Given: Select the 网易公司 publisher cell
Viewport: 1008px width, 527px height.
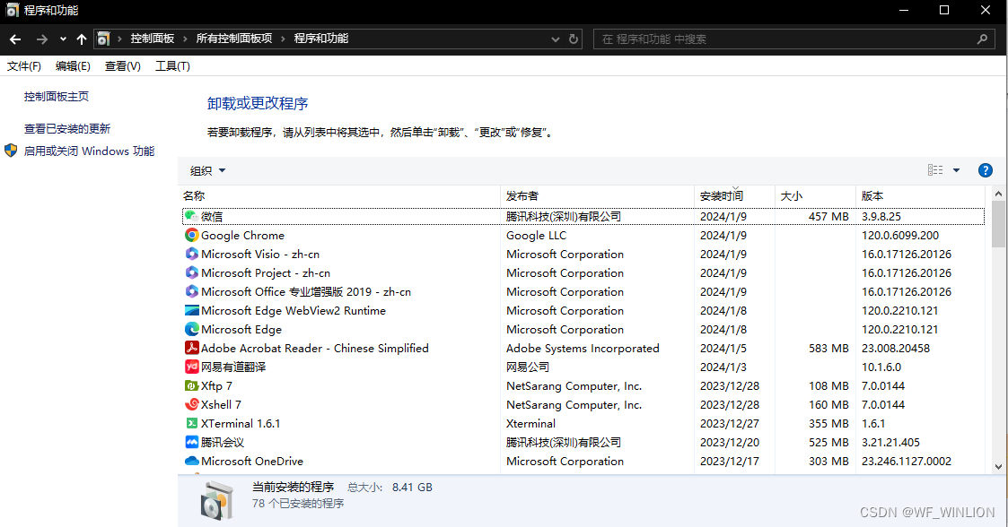Looking at the screenshot, I should point(527,367).
